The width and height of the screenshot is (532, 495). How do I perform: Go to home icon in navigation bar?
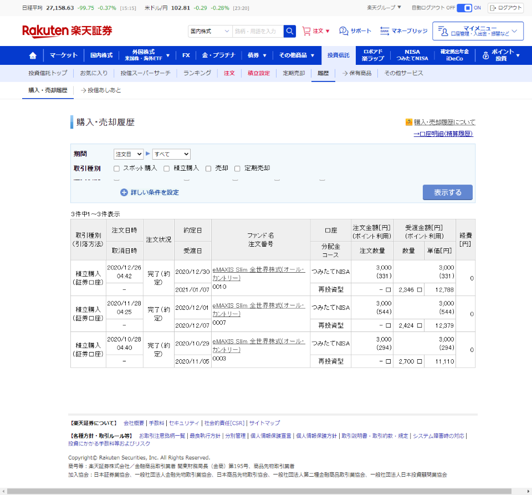click(33, 55)
